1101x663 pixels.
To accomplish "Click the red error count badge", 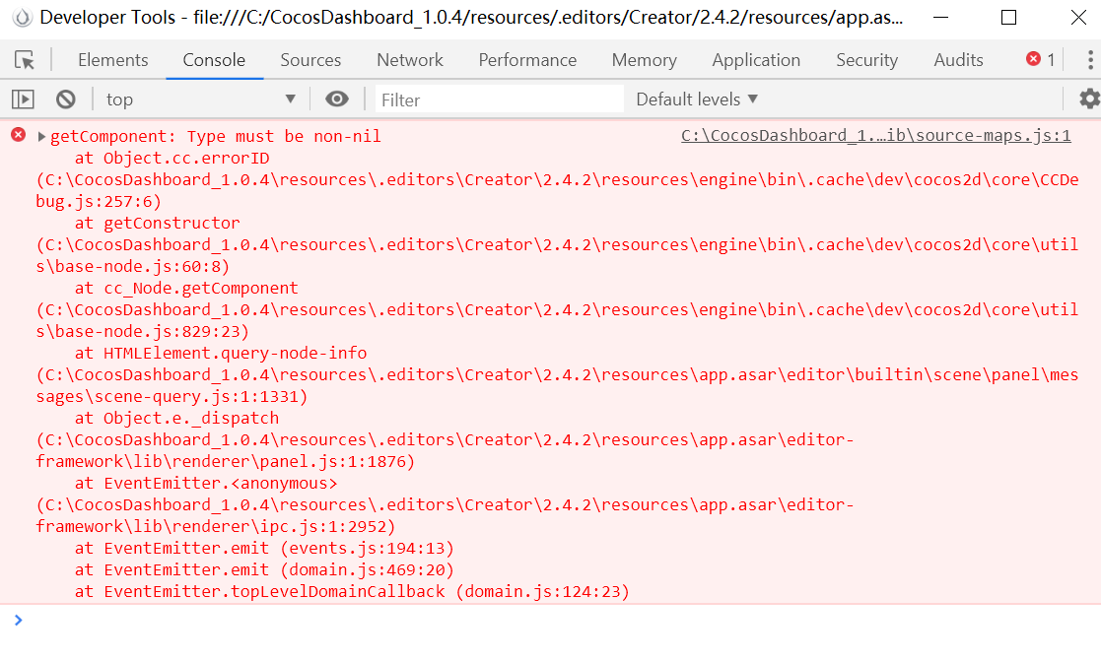I will [x=1041, y=60].
